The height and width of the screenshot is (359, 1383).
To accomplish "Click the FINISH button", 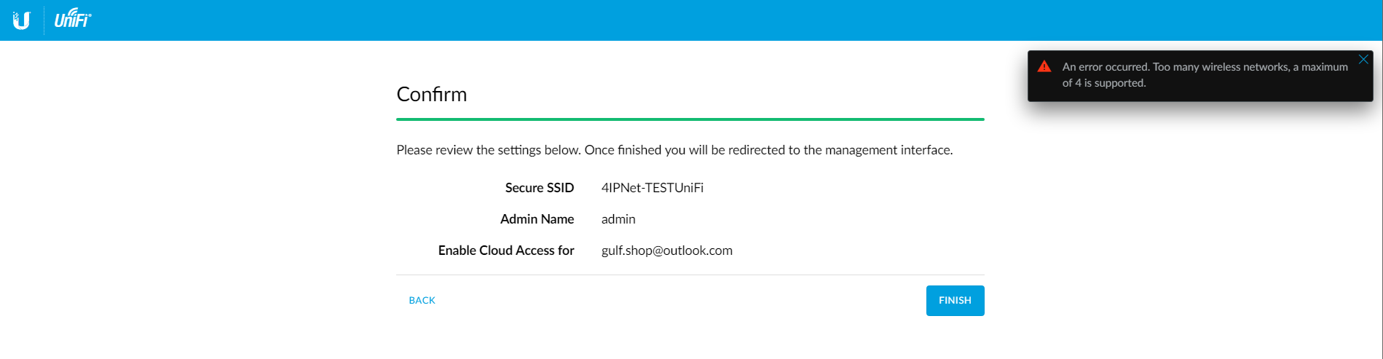I will coord(955,301).
